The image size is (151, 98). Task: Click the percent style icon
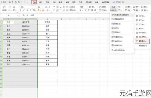tap(85, 10)
